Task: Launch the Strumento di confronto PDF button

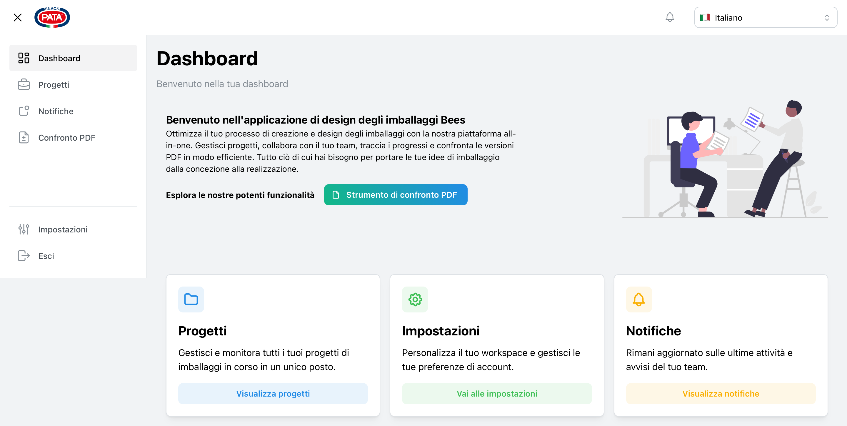Action: click(x=395, y=195)
